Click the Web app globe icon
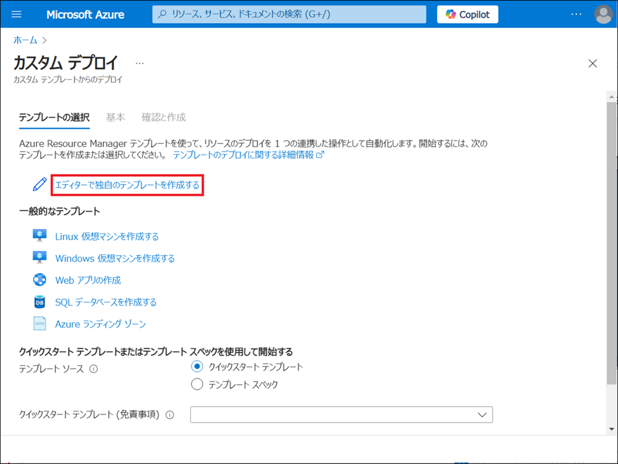The width and height of the screenshot is (618, 464). [x=40, y=280]
